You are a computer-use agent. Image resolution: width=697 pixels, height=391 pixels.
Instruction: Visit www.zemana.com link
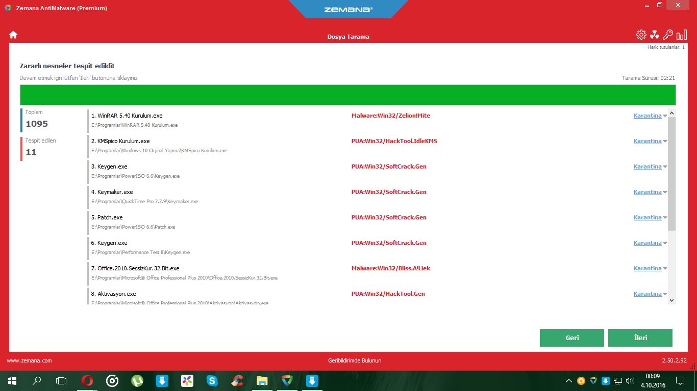[29, 360]
